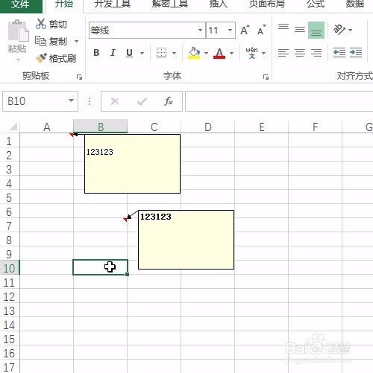Open the font size dropdown showing 11
This screenshot has width=373, height=373.
[231, 31]
